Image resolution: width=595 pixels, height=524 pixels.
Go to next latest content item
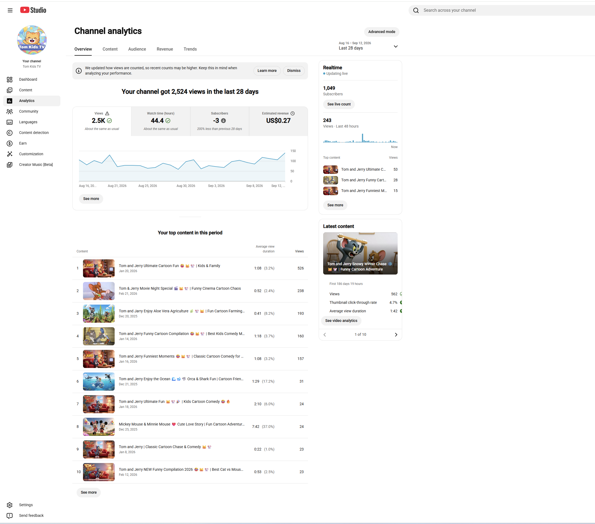396,335
